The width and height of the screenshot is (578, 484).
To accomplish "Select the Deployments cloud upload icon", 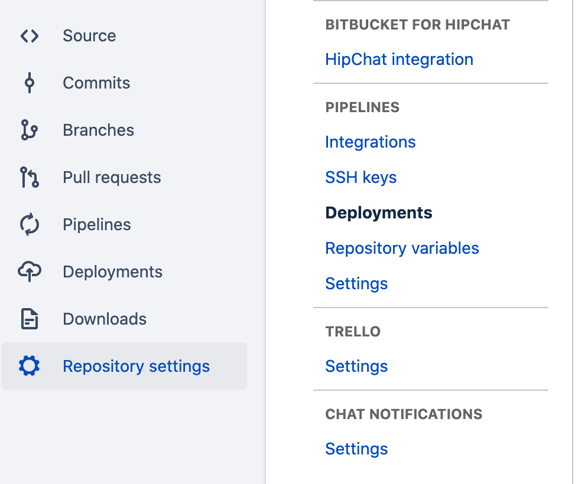I will [x=29, y=272].
